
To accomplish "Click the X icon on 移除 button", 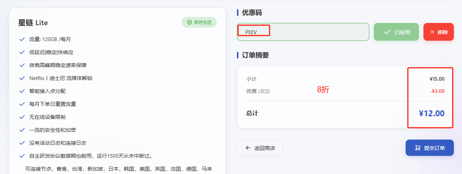I will coord(432,32).
